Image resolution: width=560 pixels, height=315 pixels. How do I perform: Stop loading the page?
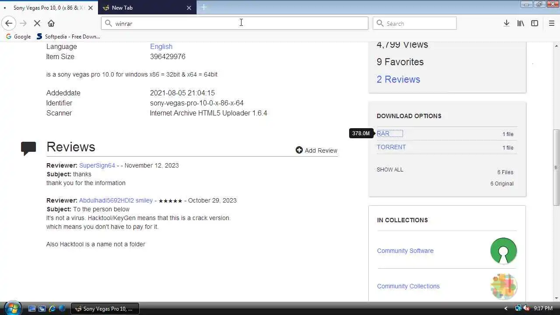37,23
